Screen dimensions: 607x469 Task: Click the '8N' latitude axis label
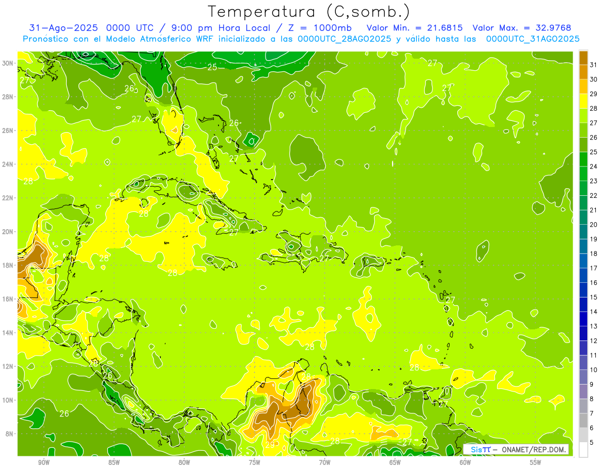[10, 434]
